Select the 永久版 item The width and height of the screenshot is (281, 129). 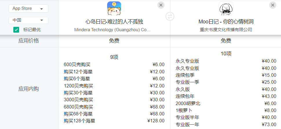[x=183, y=89]
